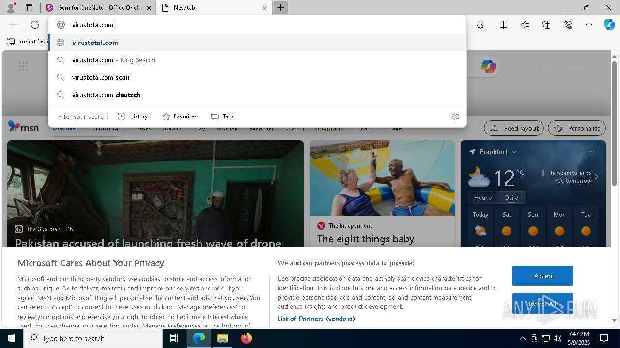Open the tab actions menu icon
The width and height of the screenshot is (620, 348).
(x=29, y=8)
